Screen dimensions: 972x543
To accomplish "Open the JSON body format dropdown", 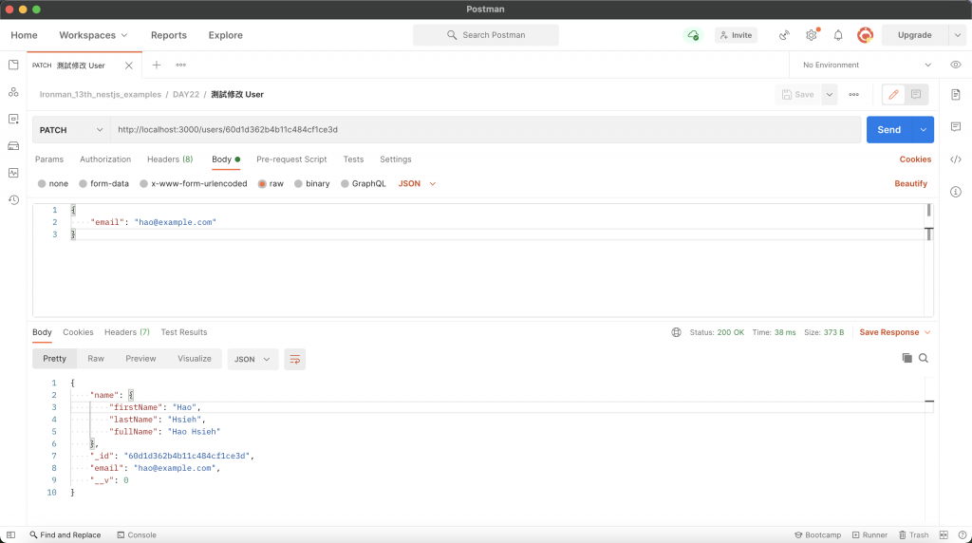I will pos(417,184).
